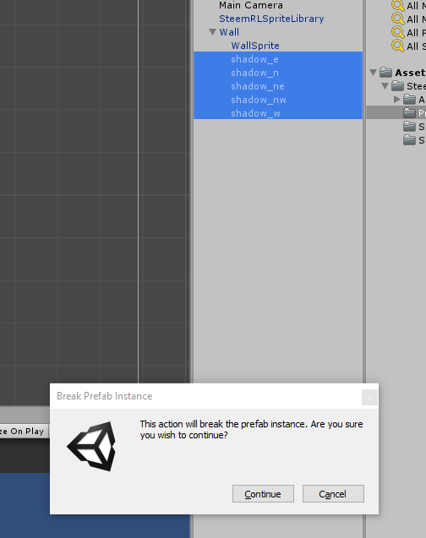Open the Assets root folder icon

385,73
